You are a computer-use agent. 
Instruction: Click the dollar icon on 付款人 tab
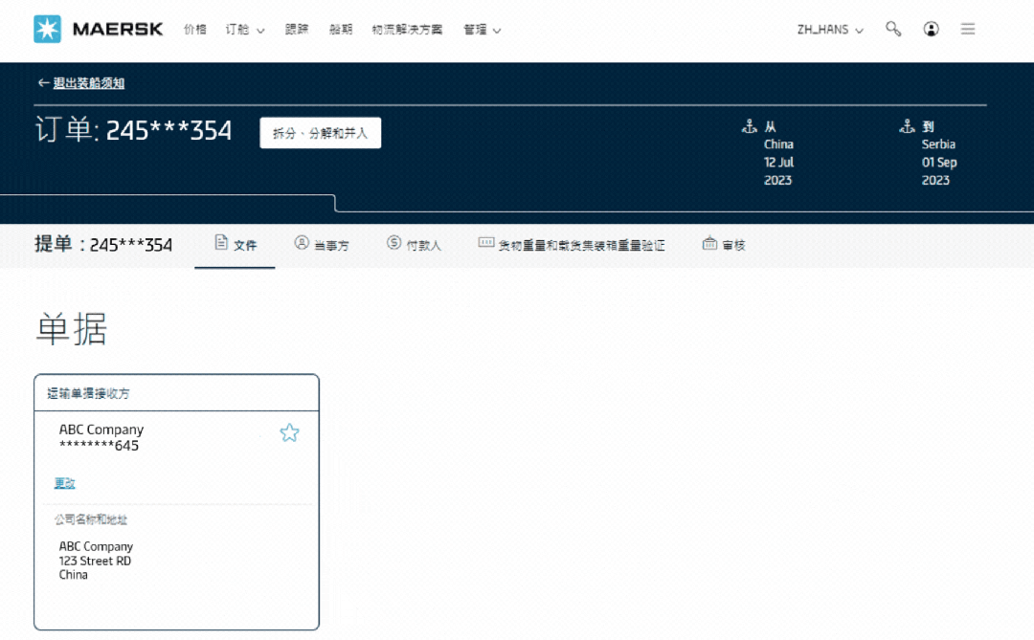click(393, 243)
